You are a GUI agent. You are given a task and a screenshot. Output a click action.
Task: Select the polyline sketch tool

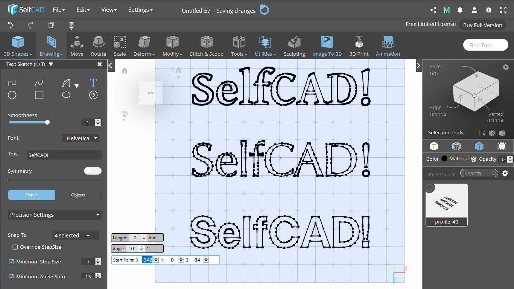point(12,83)
